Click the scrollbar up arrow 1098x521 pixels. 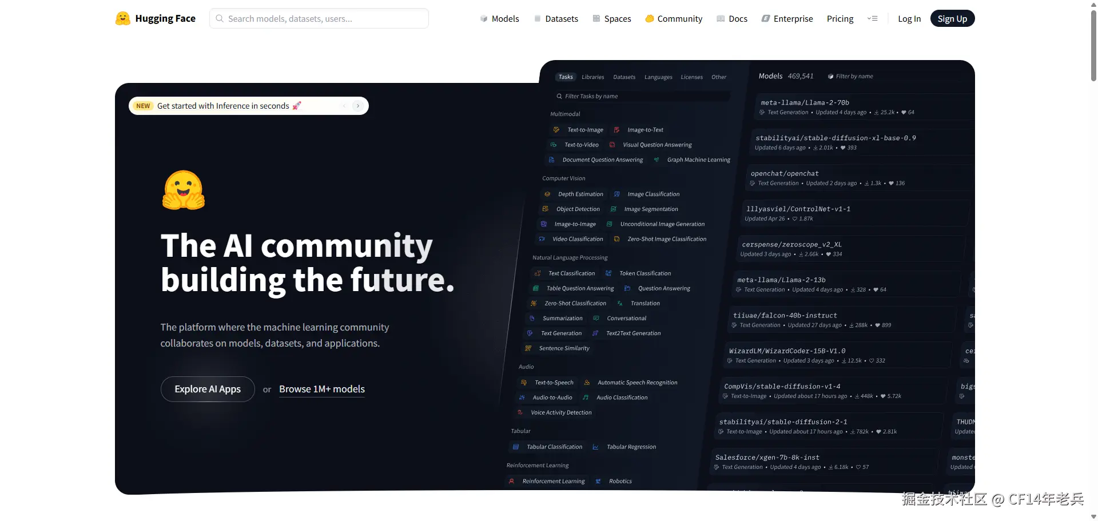pos(1093,4)
